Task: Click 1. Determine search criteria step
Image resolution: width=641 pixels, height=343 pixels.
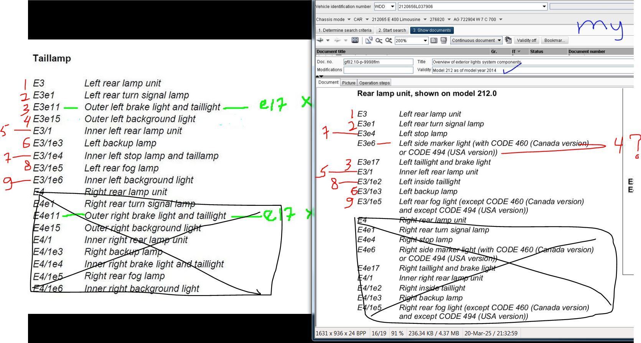Action: click(344, 30)
